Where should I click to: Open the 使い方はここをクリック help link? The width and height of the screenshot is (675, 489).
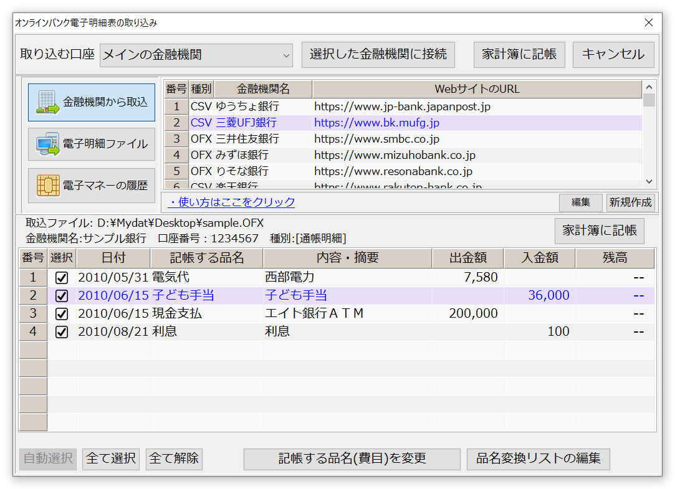[231, 202]
